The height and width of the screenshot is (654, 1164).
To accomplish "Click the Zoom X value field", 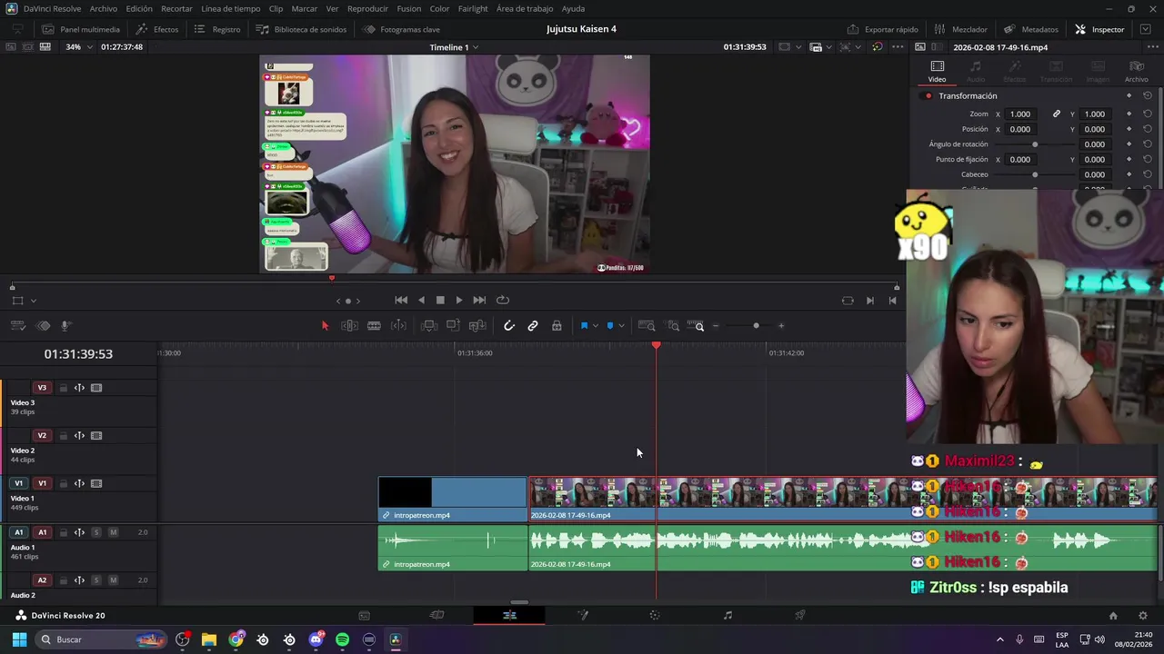I will [x=1020, y=114].
